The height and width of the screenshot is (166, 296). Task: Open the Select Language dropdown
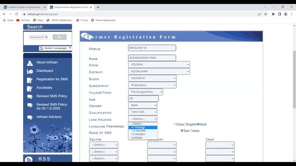click(x=55, y=48)
